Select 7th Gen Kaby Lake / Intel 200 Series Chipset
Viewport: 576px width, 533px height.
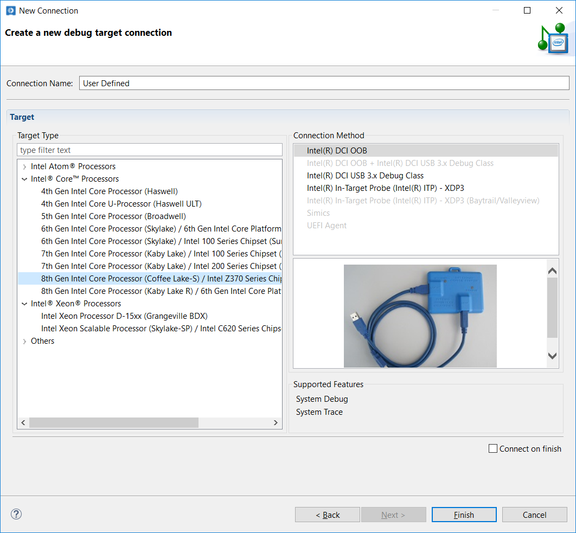161,266
